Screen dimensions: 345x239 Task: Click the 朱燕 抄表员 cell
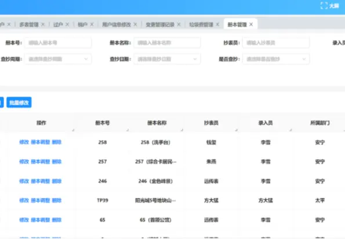coord(211,161)
